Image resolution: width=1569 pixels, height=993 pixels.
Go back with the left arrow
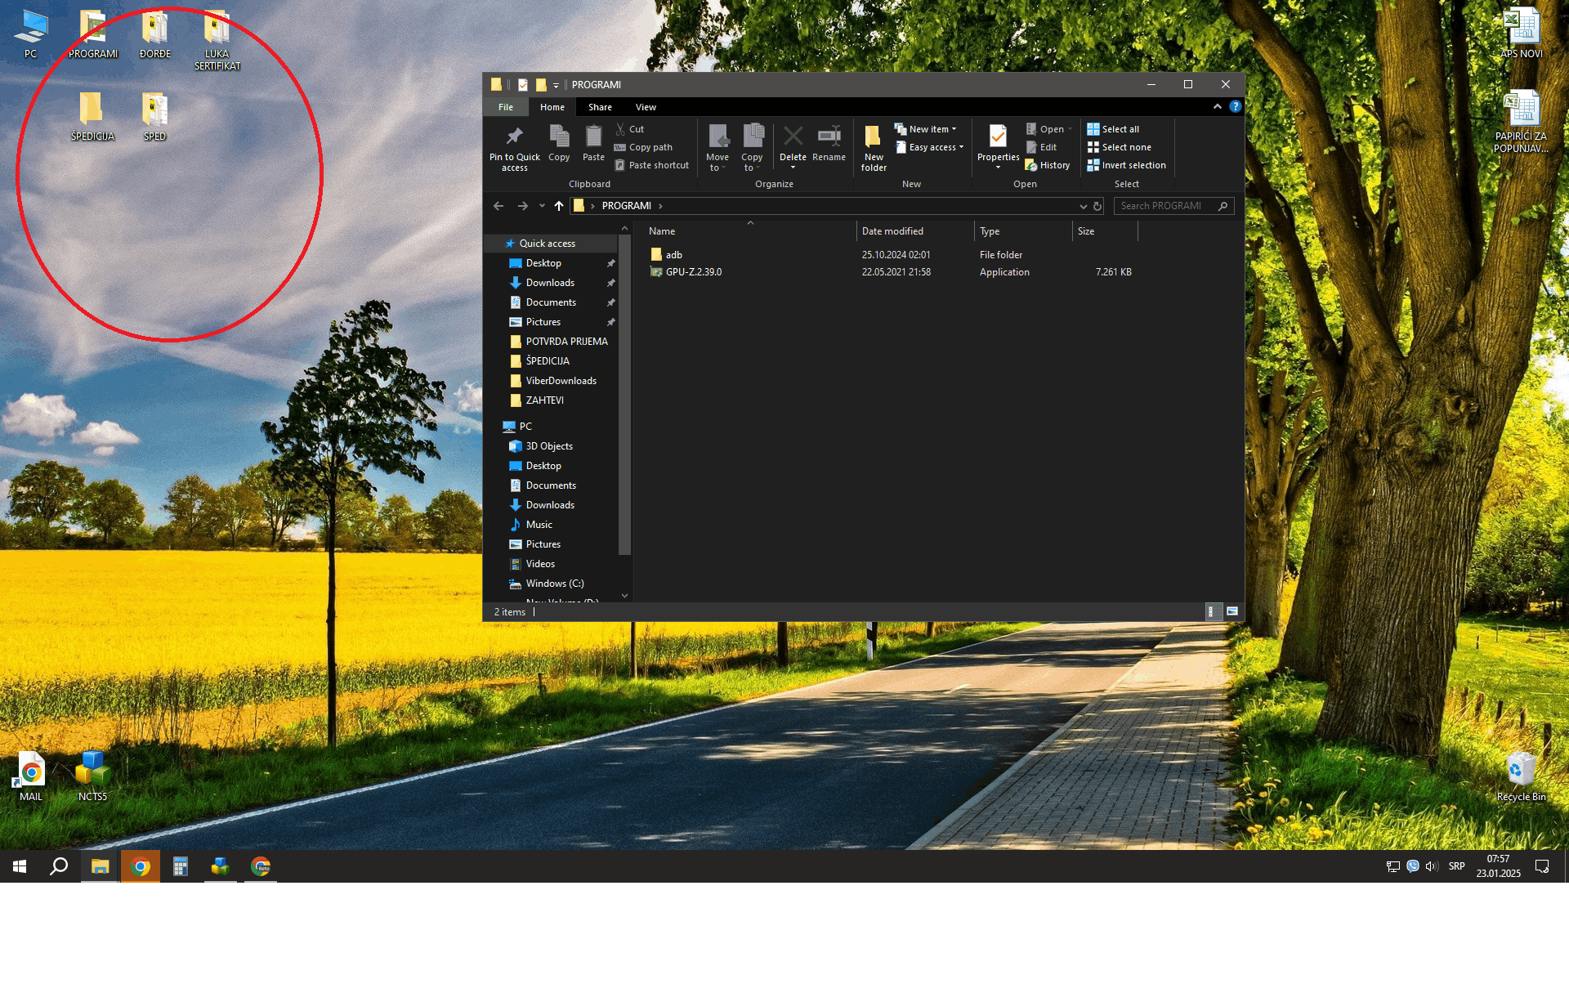pyautogui.click(x=498, y=206)
